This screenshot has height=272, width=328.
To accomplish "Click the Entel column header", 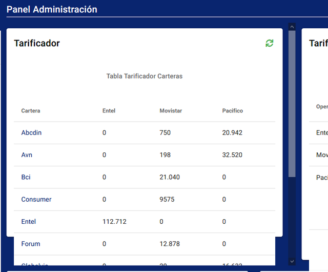I will click(x=109, y=111).
